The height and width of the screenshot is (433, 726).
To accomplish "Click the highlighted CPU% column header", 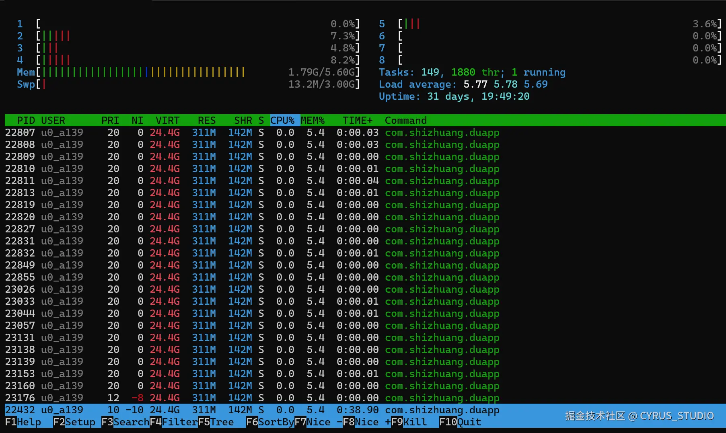I will (285, 120).
